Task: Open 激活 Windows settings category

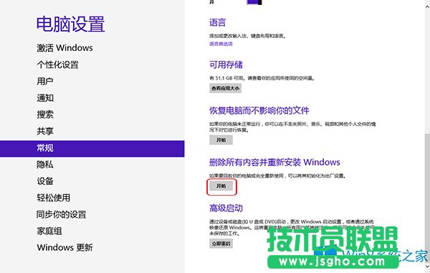Action: point(64,48)
